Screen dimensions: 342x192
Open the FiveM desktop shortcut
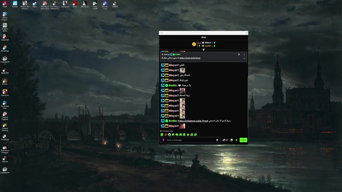pos(5,4)
